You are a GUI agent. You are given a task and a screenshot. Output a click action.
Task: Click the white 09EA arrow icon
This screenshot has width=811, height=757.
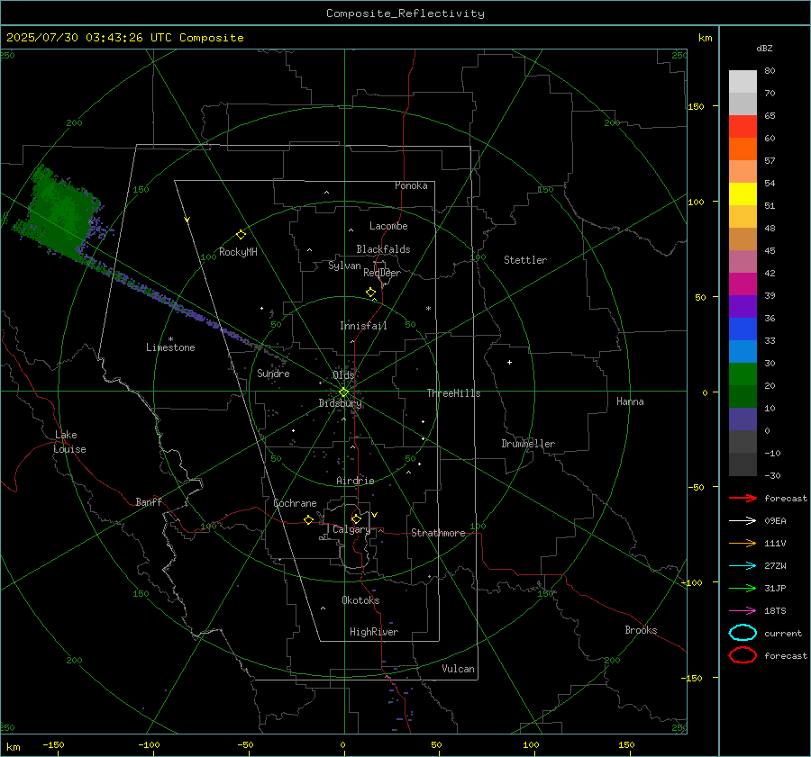pos(743,520)
